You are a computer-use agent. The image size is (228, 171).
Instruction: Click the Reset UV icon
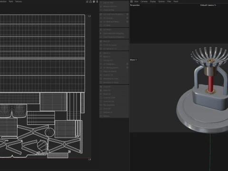coord(101,94)
